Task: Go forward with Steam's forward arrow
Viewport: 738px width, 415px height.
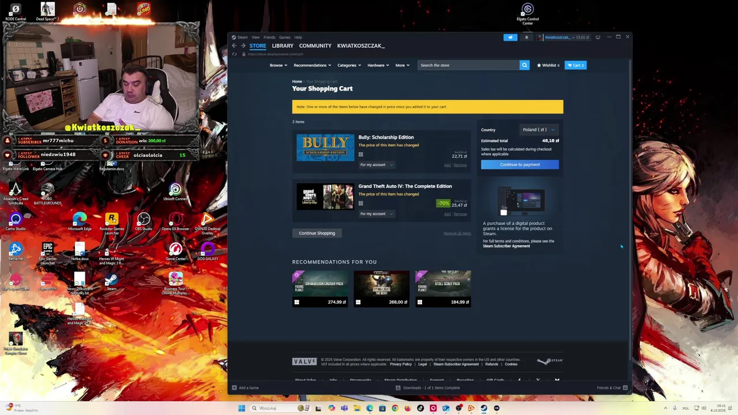Action: coord(243,46)
